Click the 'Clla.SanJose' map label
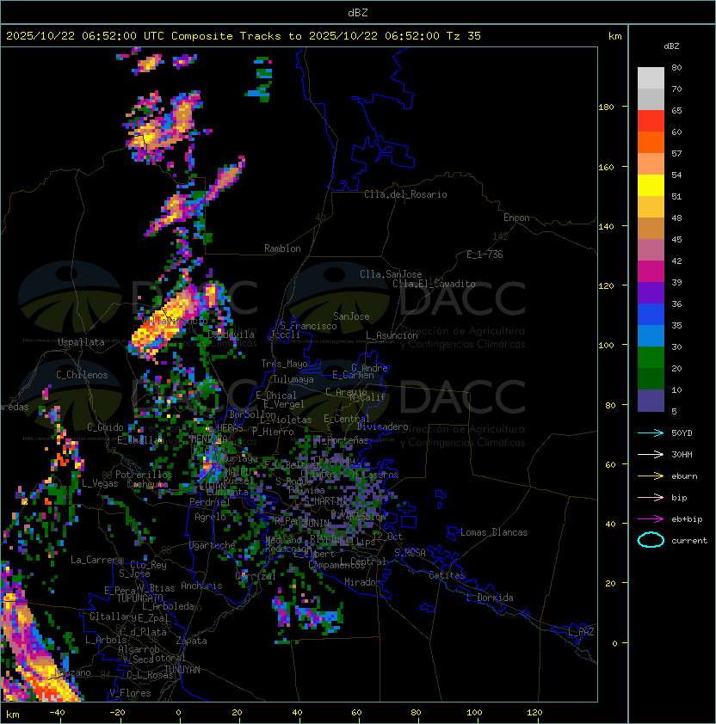 point(391,274)
